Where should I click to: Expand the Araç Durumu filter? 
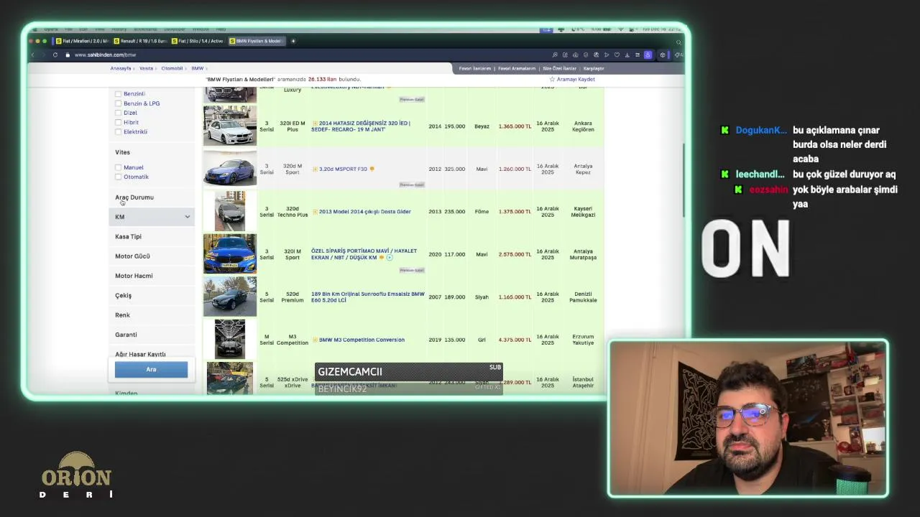coord(152,197)
